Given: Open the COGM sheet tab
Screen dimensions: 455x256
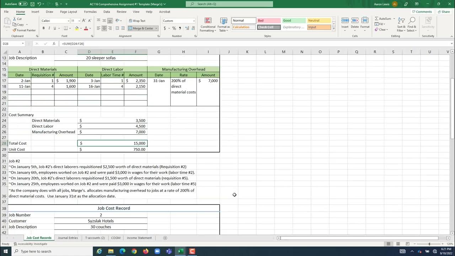Looking at the screenshot, I should [x=116, y=238].
